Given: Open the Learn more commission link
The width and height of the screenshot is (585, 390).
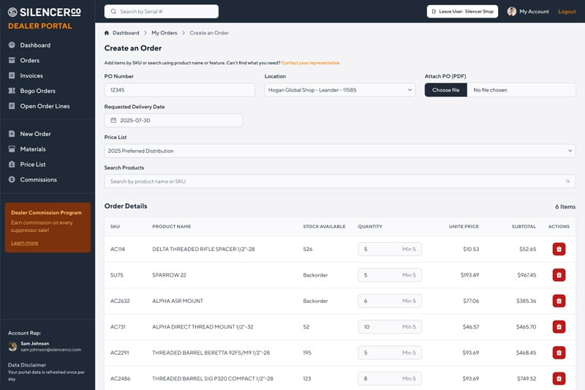Looking at the screenshot, I should click(25, 243).
